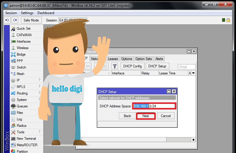Click the Session address field
Image resolution: width=236 pixels, height=153 pixels.
[x=73, y=20]
